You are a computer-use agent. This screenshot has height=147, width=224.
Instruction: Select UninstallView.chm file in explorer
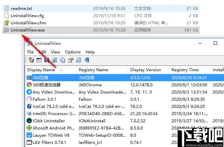coord(28,23)
